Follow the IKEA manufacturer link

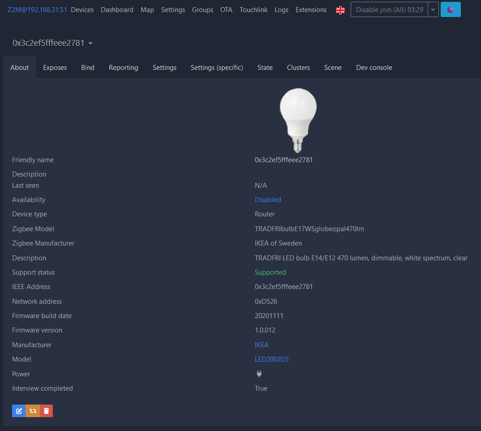[262, 345]
